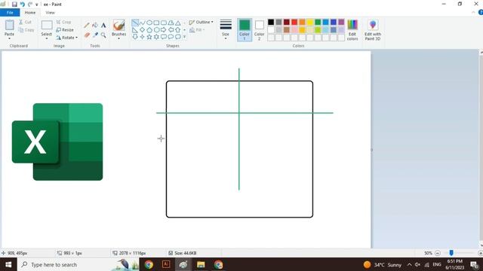Select the Triangle shape

point(178,23)
